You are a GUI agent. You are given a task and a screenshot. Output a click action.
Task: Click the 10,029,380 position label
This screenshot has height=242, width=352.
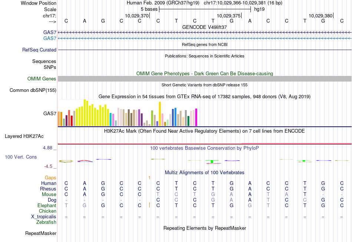pos(321,16)
